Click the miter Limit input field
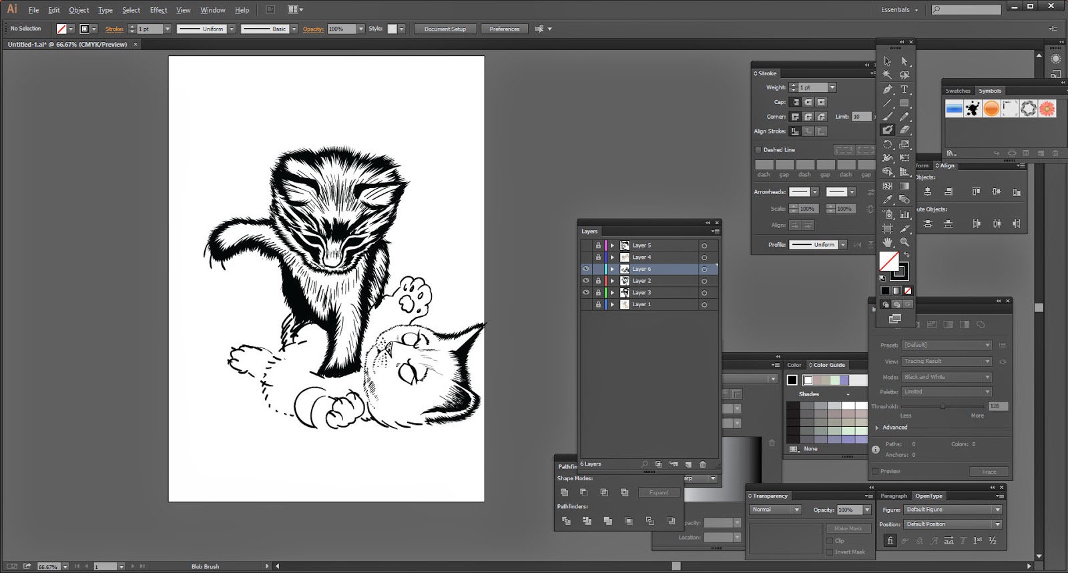 [x=861, y=117]
